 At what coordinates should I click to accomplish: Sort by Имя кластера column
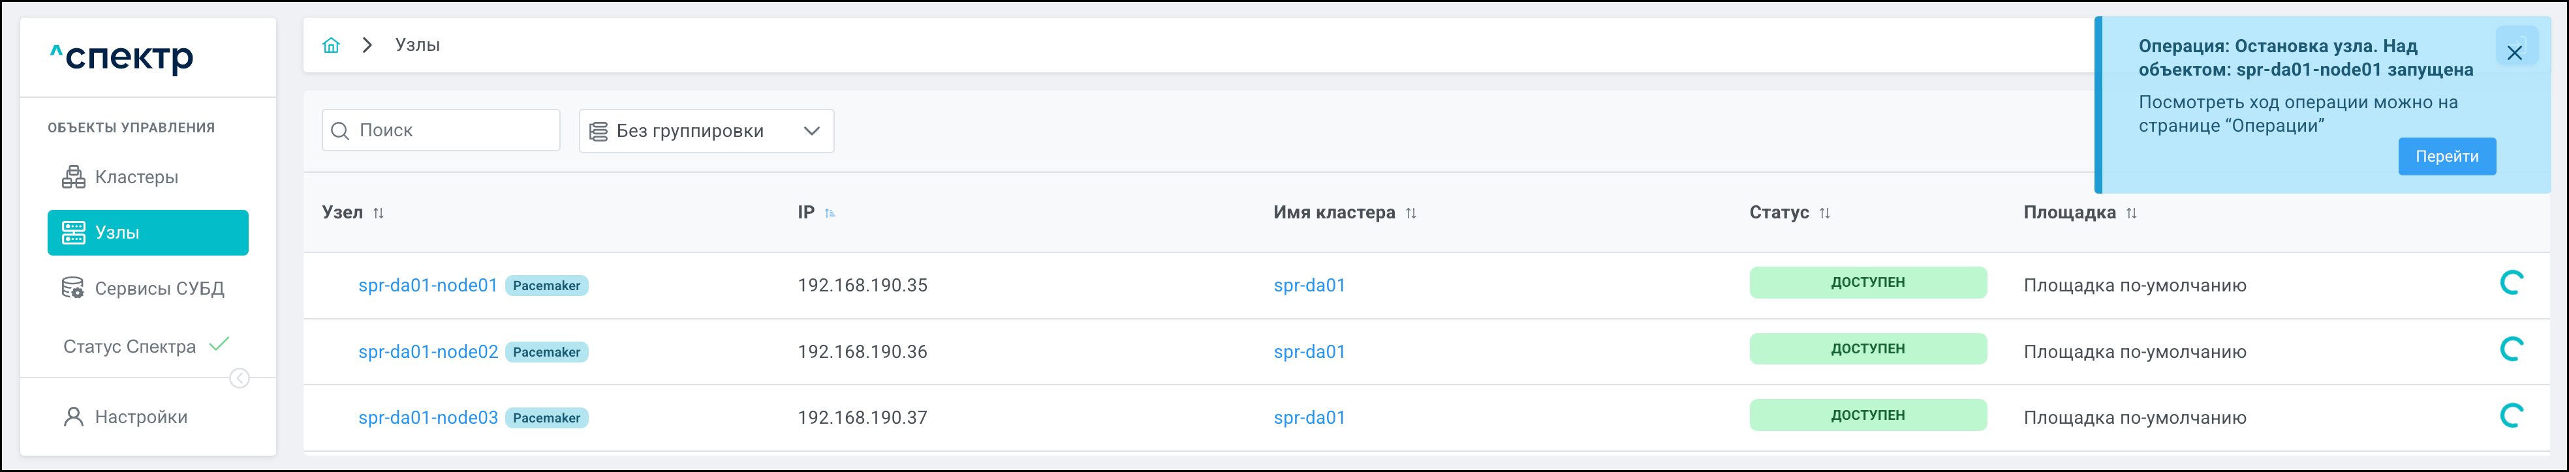coord(1411,213)
